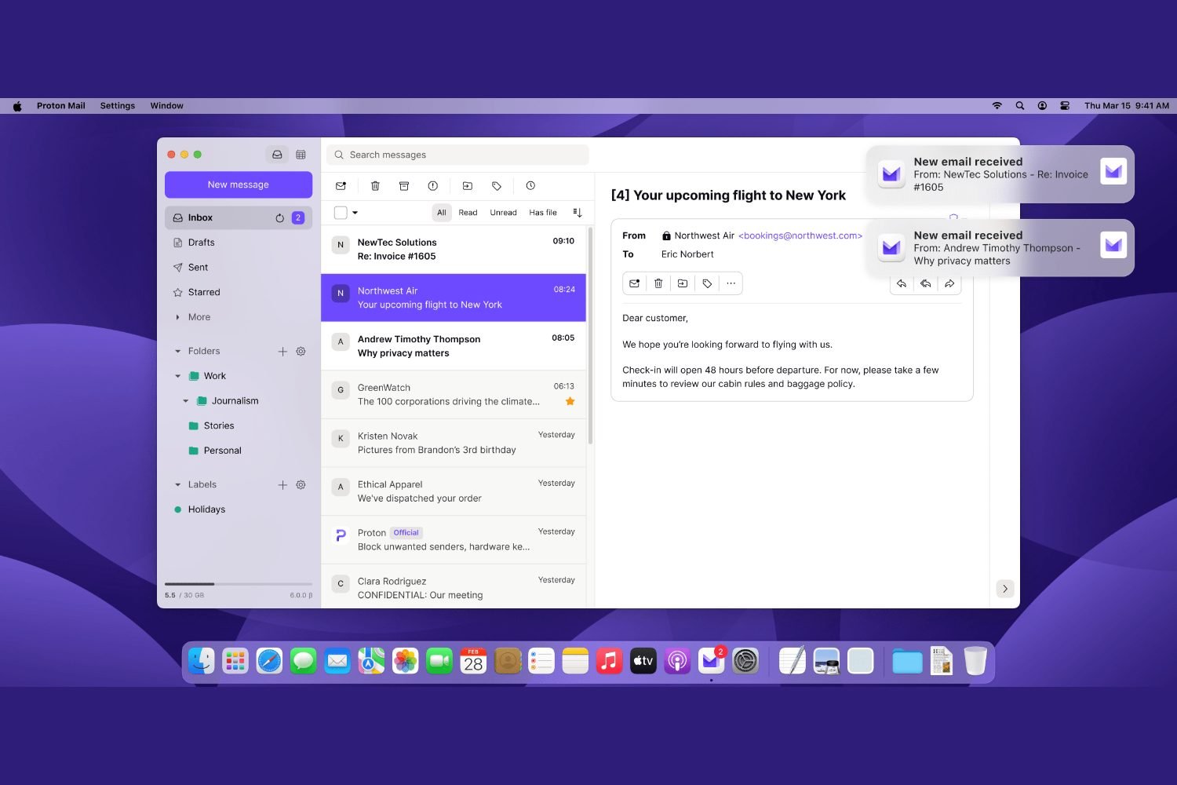Image resolution: width=1177 pixels, height=785 pixels.
Task: Refresh the Inbox with the reload icon
Action: (x=279, y=218)
